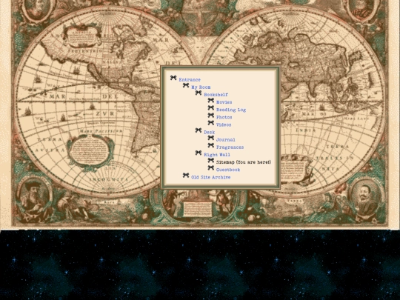The height and width of the screenshot is (300, 400).
Task: Click the 'Sitemap (You are here!)' text
Action: (244, 162)
